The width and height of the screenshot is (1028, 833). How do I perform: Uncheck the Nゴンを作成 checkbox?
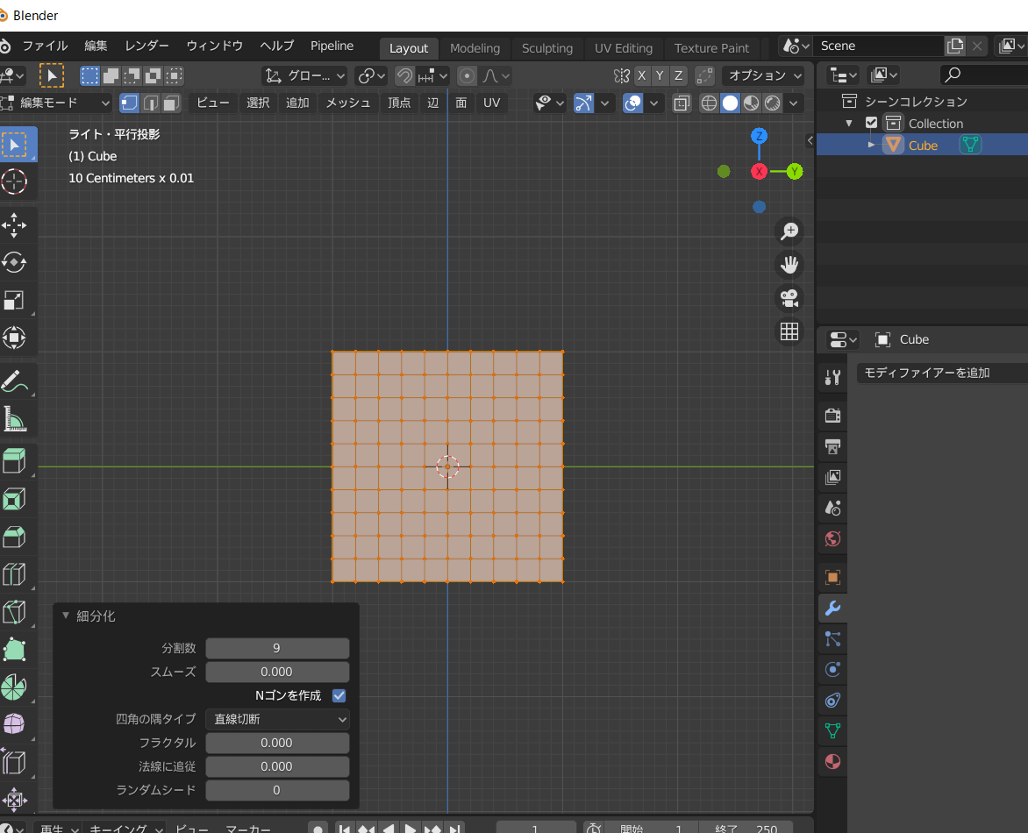(x=339, y=695)
